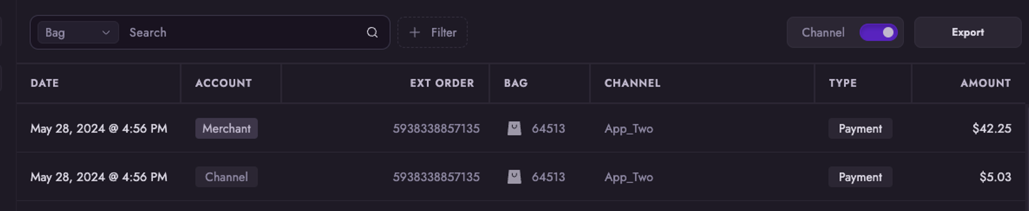The image size is (1029, 211).
Task: Click bag icon in Merchant row
Action: point(514,128)
